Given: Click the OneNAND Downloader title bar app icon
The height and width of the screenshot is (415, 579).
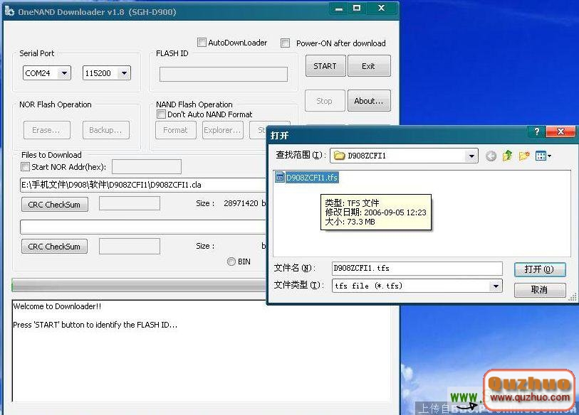Looking at the screenshot, I should [9, 11].
